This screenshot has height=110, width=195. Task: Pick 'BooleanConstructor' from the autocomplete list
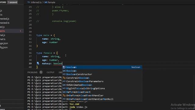tap(102, 74)
